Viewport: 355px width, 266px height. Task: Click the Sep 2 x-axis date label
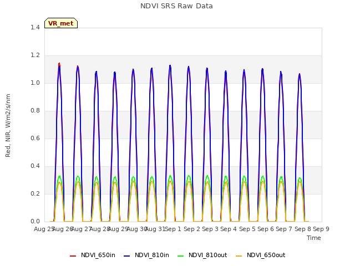pos(192,229)
